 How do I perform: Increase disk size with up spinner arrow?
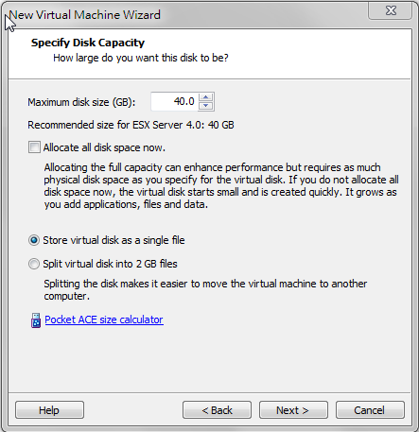pos(206,97)
